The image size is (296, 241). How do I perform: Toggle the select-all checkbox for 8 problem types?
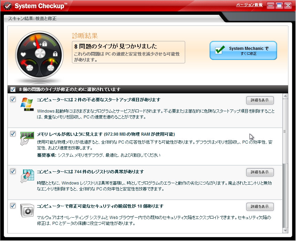(12, 89)
